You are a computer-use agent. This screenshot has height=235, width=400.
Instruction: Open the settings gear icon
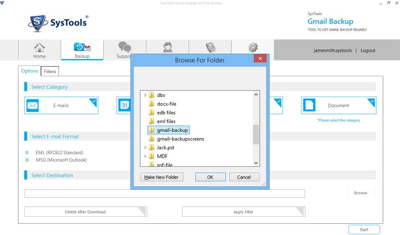pos(253,47)
